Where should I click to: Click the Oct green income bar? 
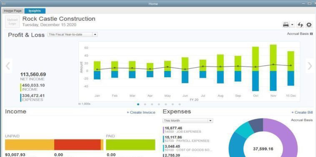(256, 59)
